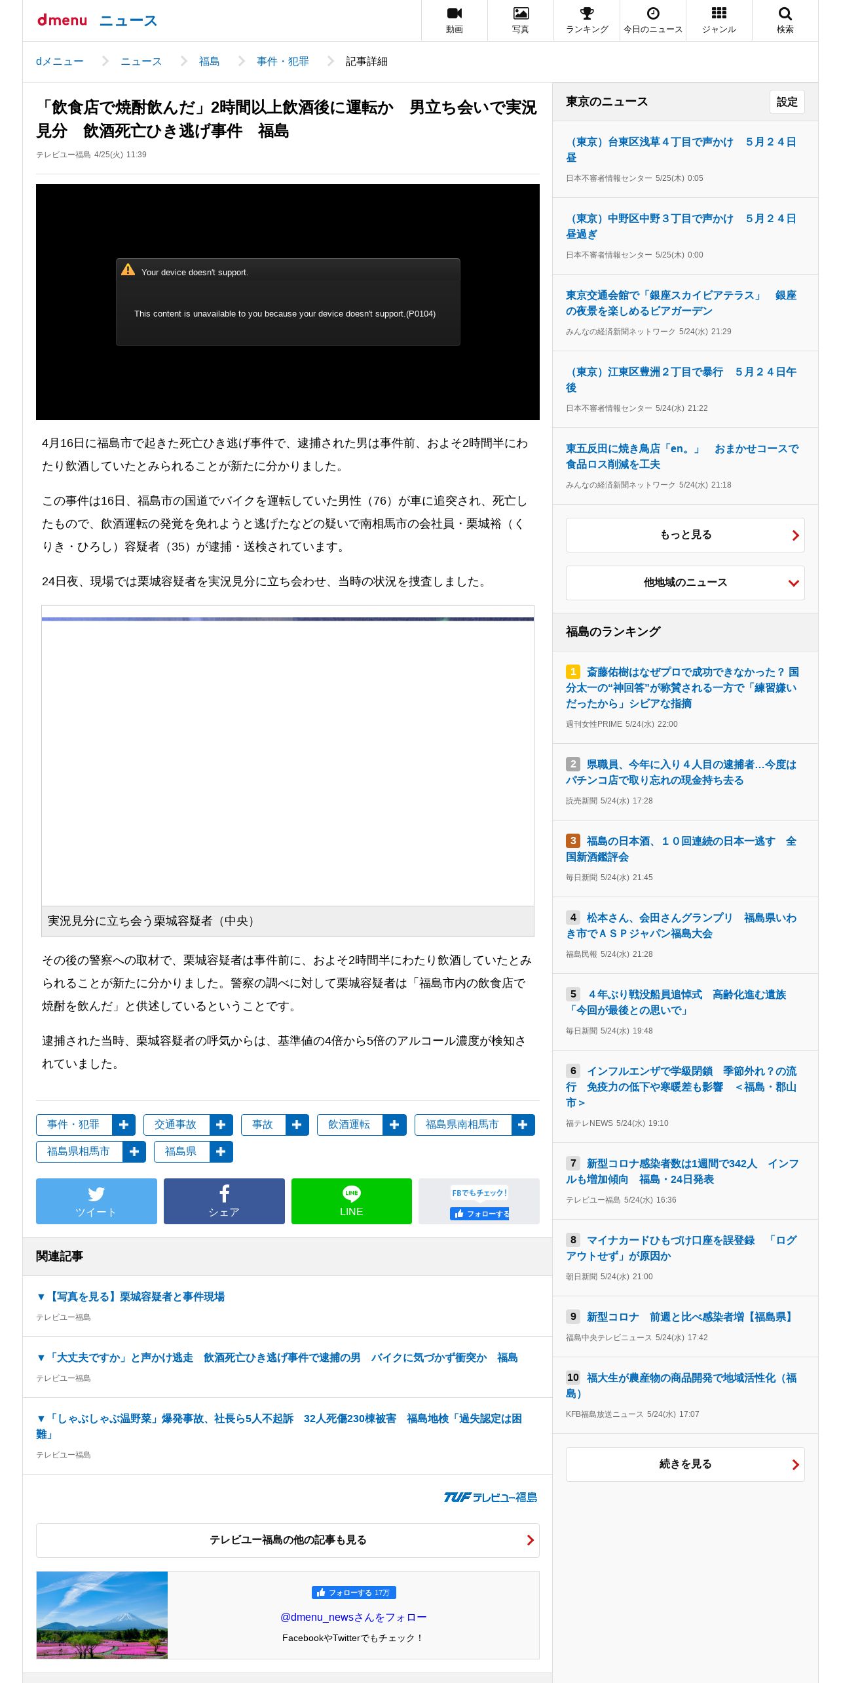Click the ニュース header title link
The height and width of the screenshot is (1683, 841).
point(128,20)
